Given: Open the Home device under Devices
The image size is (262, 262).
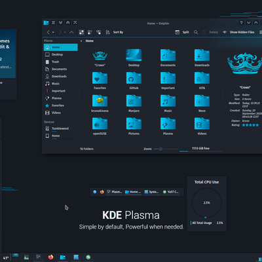Looking at the screenshot, I should (60, 136).
